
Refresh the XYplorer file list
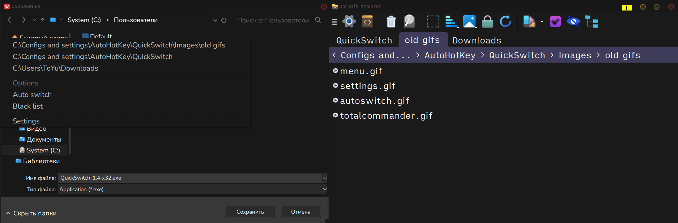[x=506, y=22]
